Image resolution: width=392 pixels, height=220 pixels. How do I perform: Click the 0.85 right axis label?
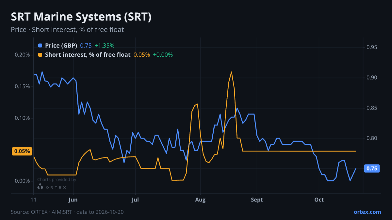click(372, 108)
